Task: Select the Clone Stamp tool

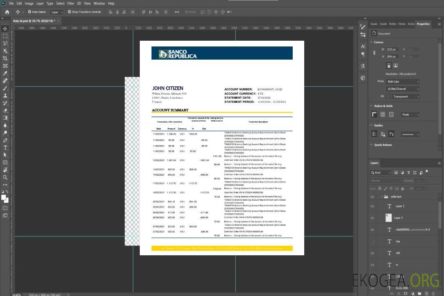Action: (5, 96)
